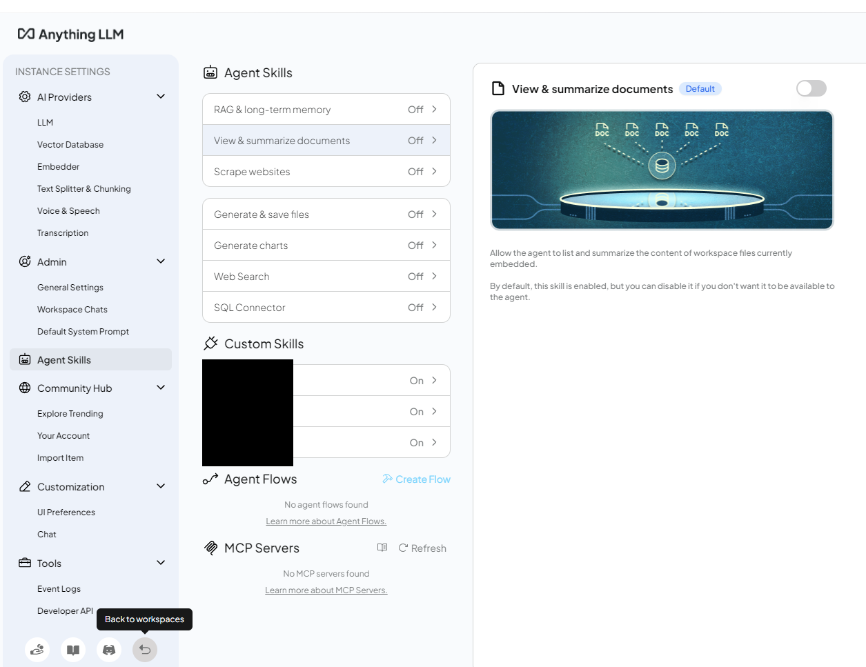Click the support hand-heart icon in sidebar footer
Viewport: 866px width, 667px height.
37,650
